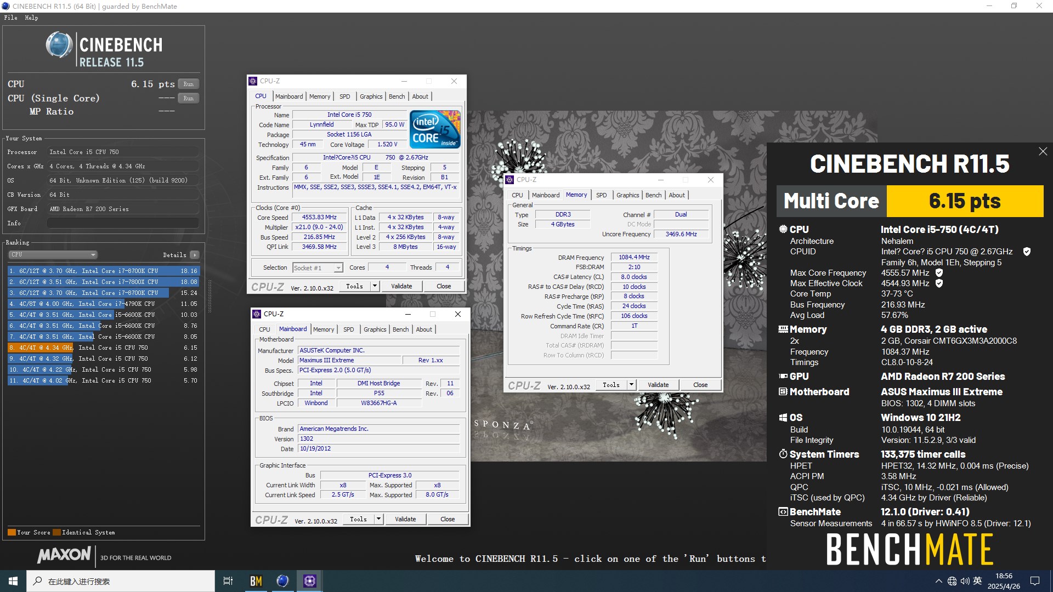This screenshot has width=1053, height=592.
Task: Switch to SPD tab in Memory window
Action: click(x=601, y=195)
